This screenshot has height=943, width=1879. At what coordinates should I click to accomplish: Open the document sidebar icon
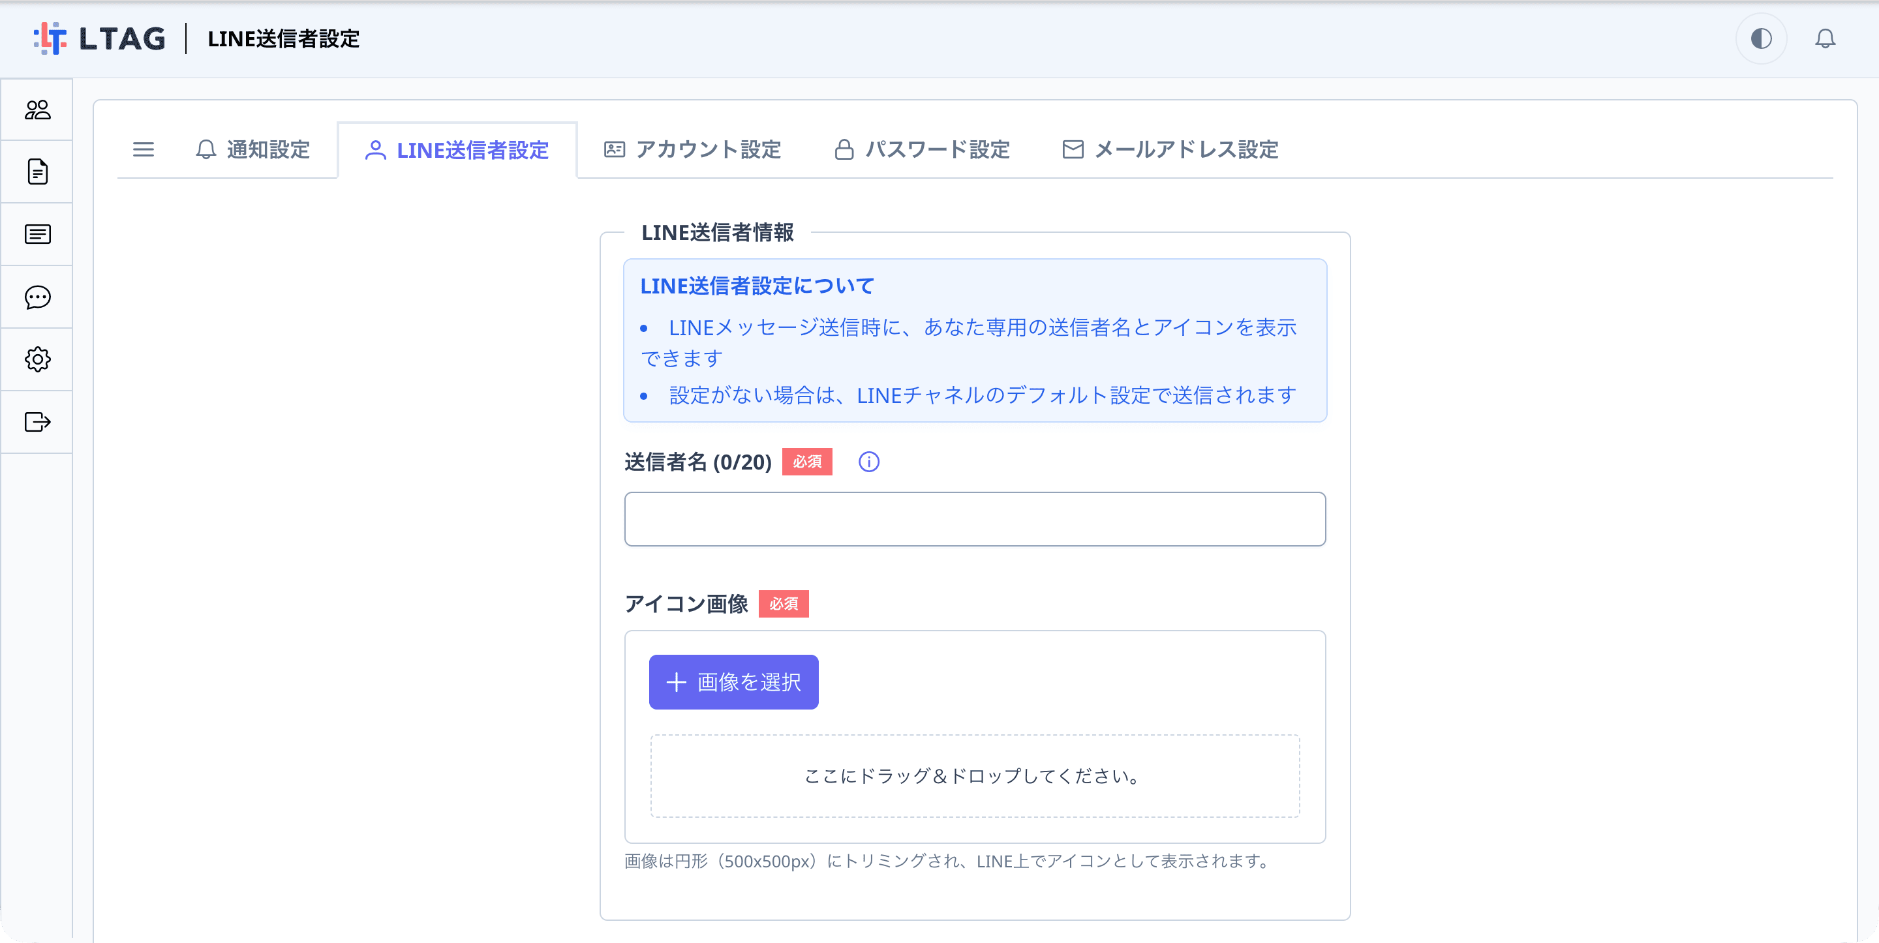tap(37, 172)
